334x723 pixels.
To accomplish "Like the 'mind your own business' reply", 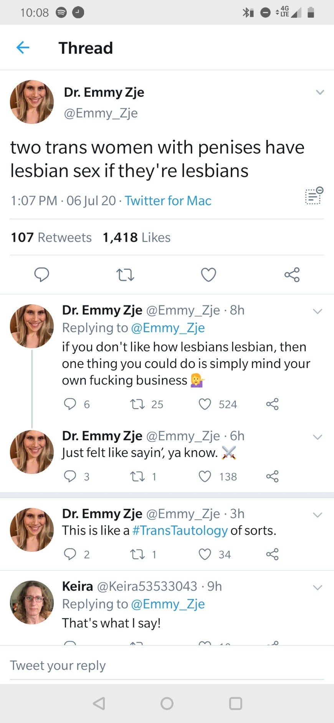I will [x=205, y=404].
